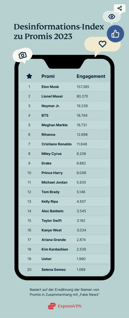129x318 pixels.
Task: Click the engagement value 157.385
Action: click(x=83, y=87)
